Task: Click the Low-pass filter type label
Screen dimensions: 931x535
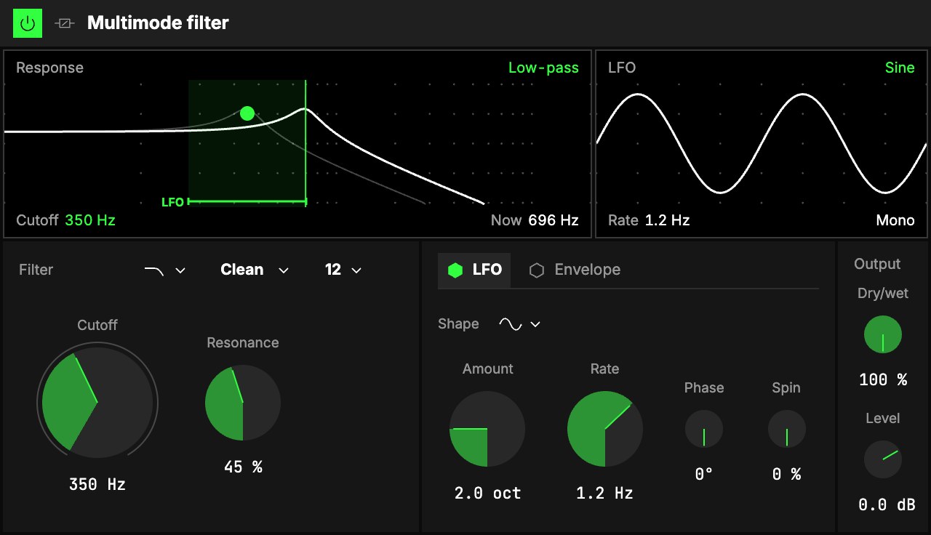Action: point(543,68)
